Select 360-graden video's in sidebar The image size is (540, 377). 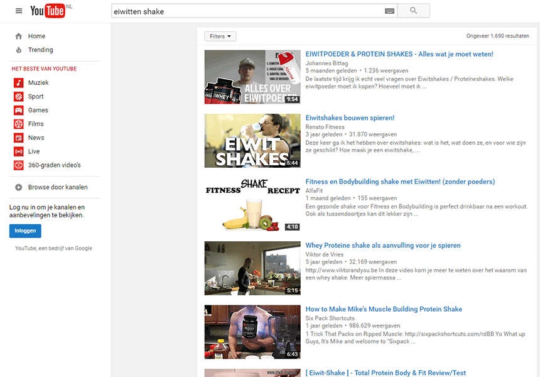pyautogui.click(x=54, y=165)
